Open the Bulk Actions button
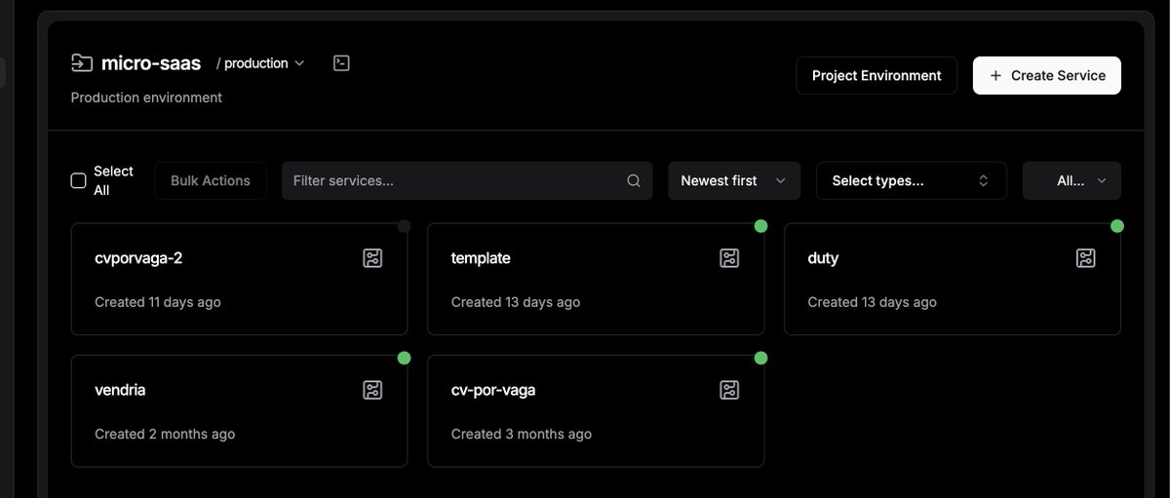Screen dimensions: 1170x498 pyautogui.click(x=211, y=180)
